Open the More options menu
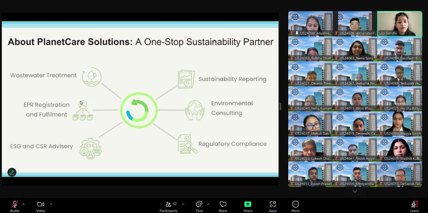The image size is (428, 213). click(295, 206)
